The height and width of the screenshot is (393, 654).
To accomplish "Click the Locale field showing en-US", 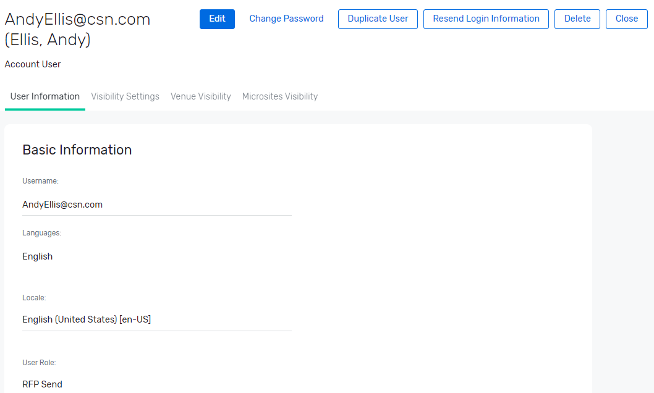I will [87, 319].
